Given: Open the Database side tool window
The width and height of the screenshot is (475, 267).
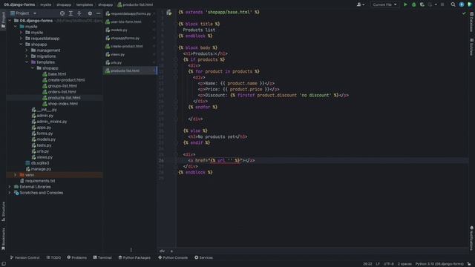Looking at the screenshot, I should 472,22.
